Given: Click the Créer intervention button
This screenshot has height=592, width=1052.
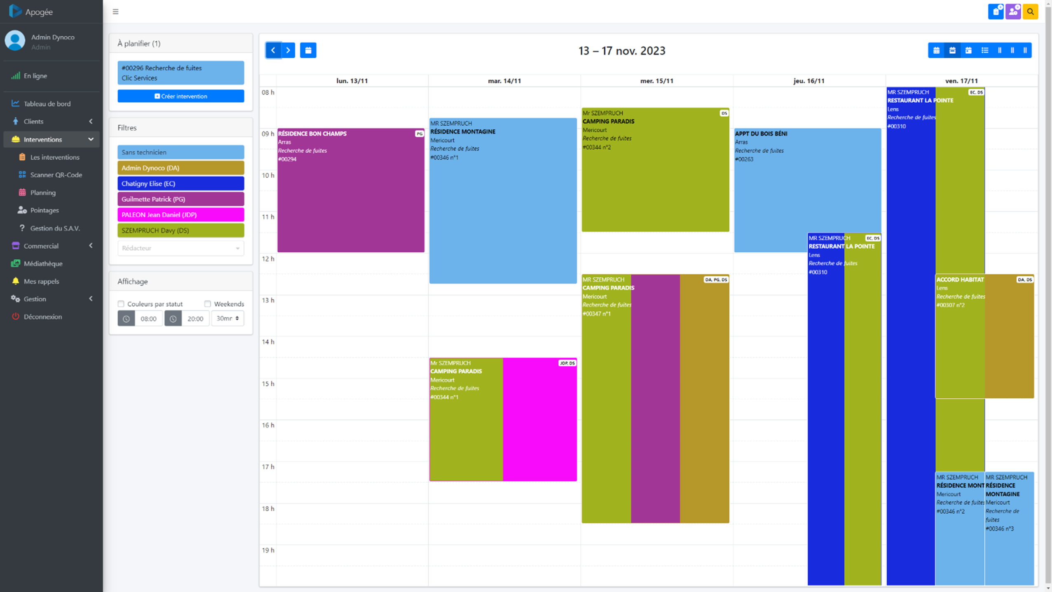Looking at the screenshot, I should [x=180, y=96].
